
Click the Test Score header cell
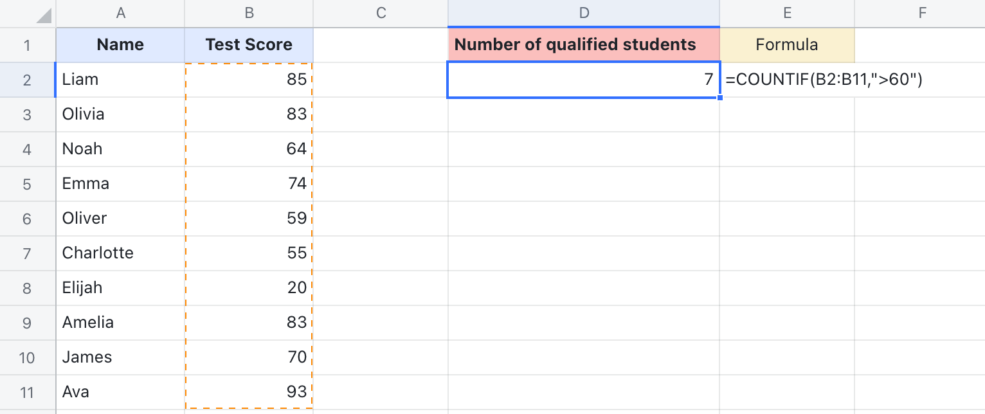[249, 44]
